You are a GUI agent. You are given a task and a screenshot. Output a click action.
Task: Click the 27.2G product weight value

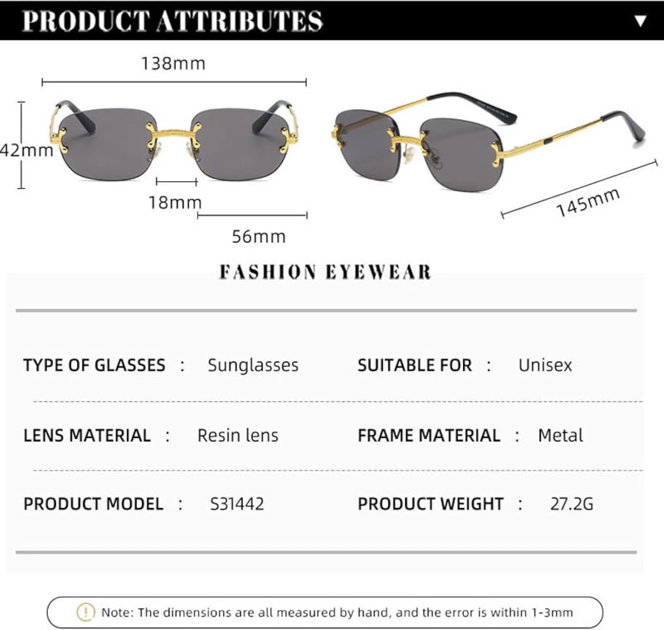coord(571,504)
